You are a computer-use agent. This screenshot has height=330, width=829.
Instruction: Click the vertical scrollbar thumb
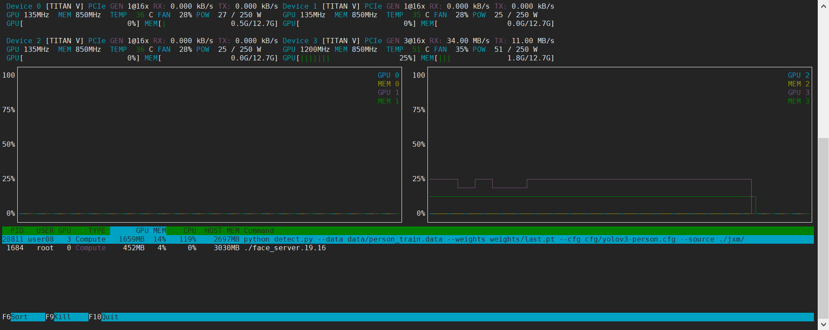(x=823, y=228)
